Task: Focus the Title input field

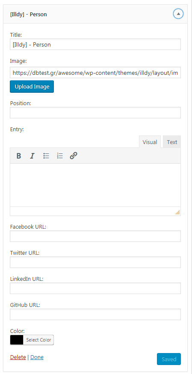Action: (95, 44)
